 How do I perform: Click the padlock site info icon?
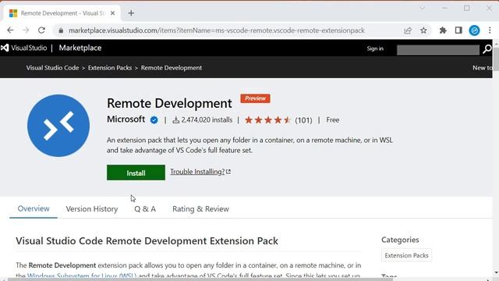tap(61, 30)
